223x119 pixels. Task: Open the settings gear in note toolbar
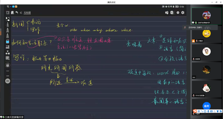[x=183, y=12]
